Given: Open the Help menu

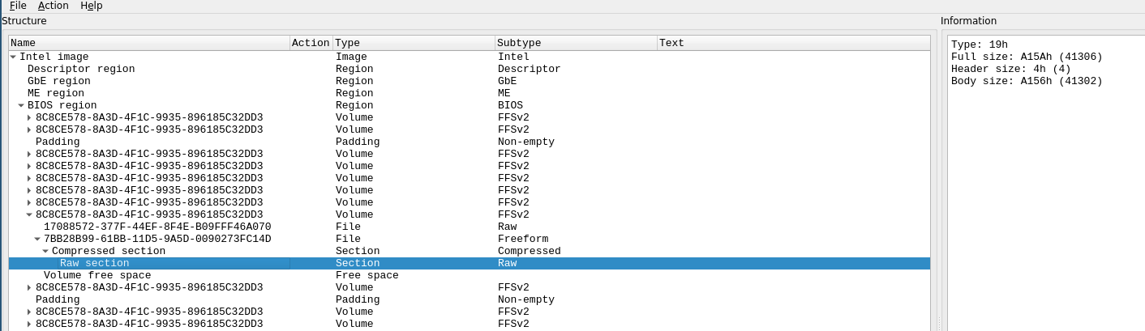Looking at the screenshot, I should tap(92, 6).
